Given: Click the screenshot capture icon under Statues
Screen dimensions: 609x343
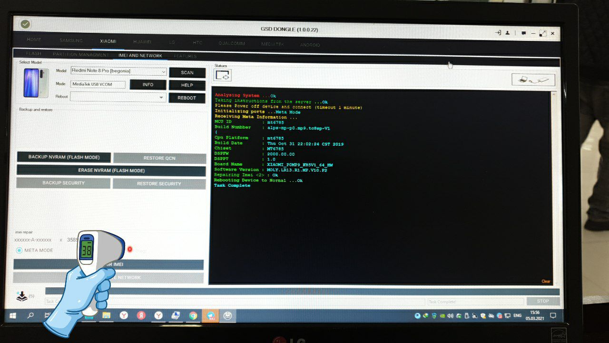Looking at the screenshot, I should (x=223, y=75).
